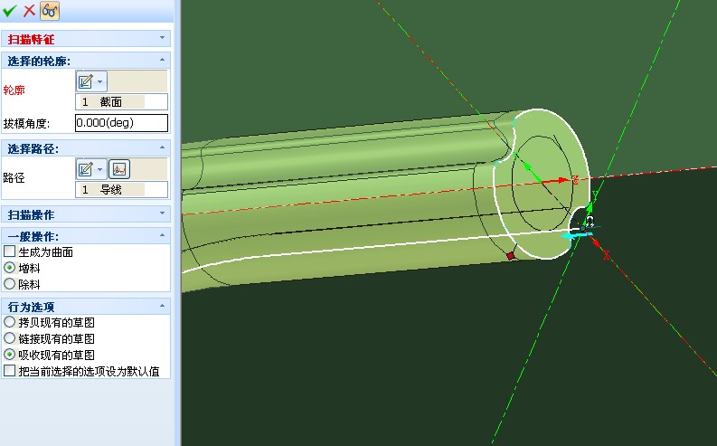Choose 链接现有的草图 option
This screenshot has height=446, width=717.
(x=10, y=338)
